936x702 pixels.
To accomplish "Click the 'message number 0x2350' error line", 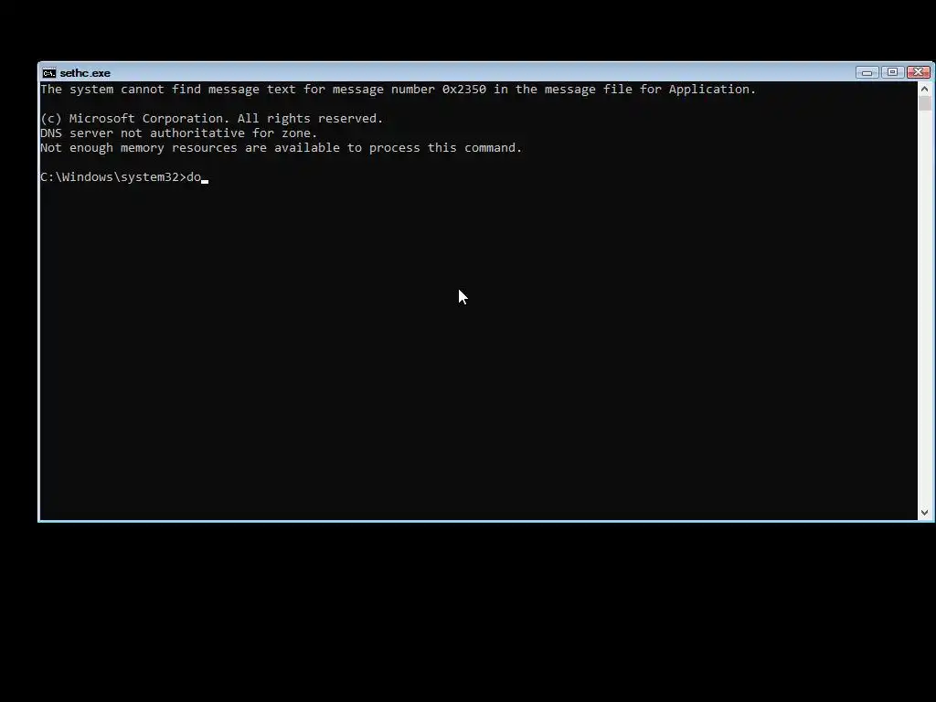I will [399, 90].
